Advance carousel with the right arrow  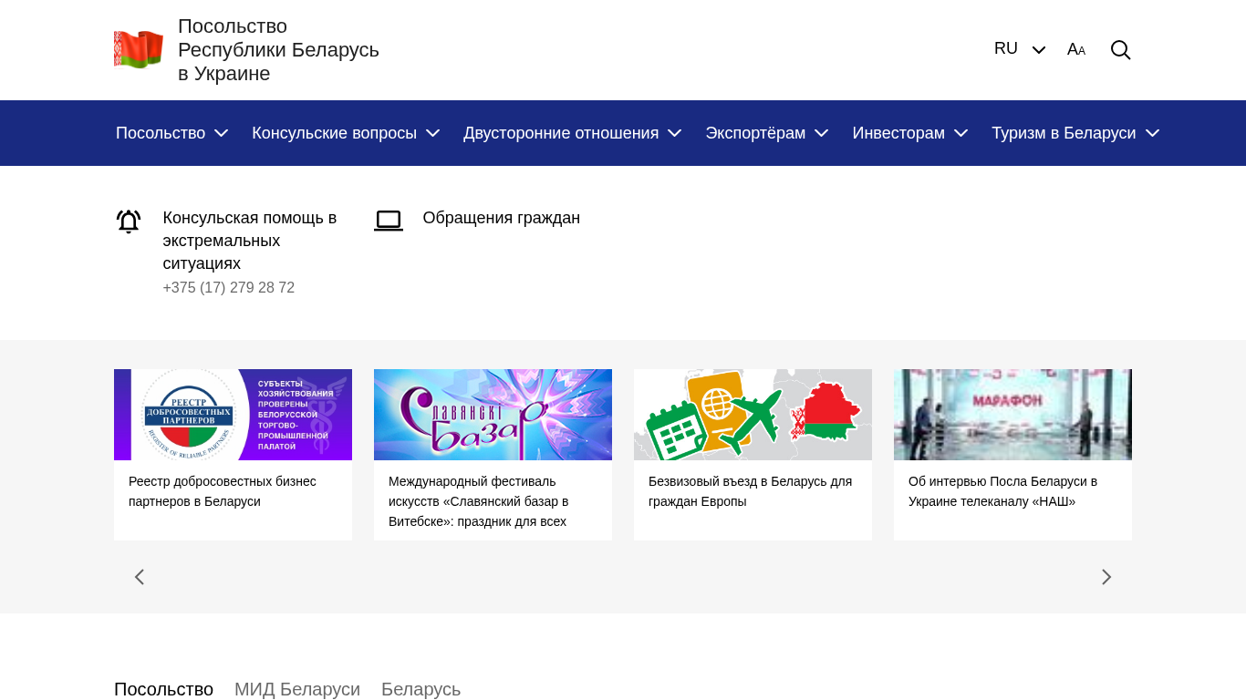[x=1106, y=577]
